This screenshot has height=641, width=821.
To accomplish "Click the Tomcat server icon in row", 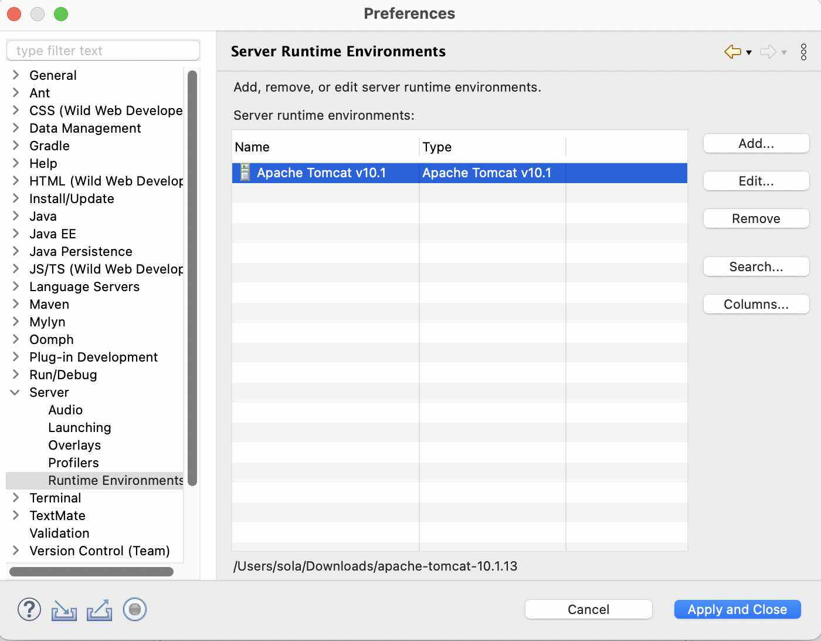I will (245, 173).
